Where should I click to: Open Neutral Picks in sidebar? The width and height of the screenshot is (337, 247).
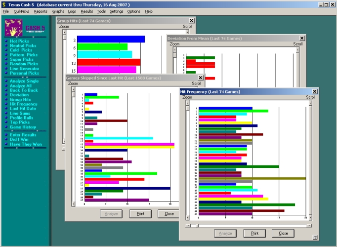click(x=23, y=45)
